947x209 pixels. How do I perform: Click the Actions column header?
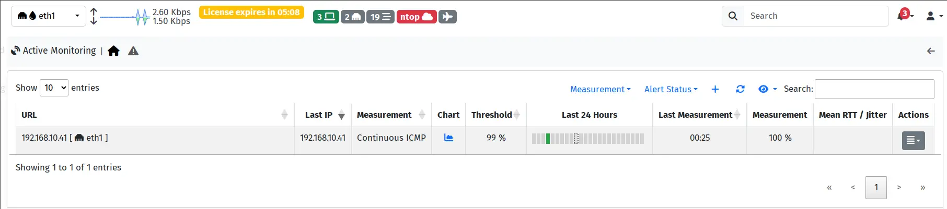pyautogui.click(x=913, y=115)
